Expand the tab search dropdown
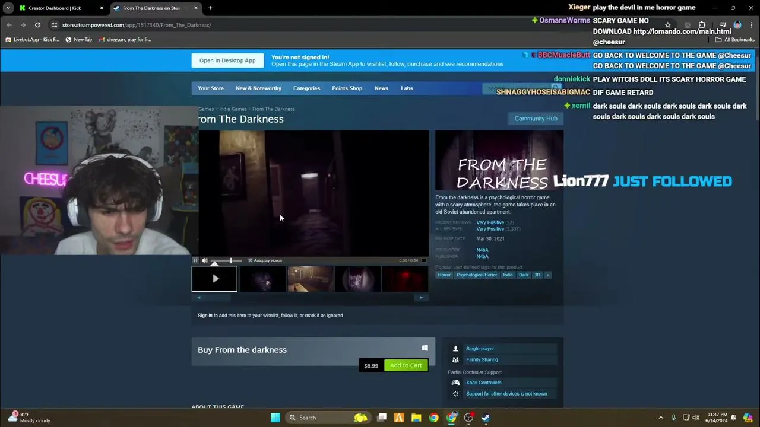The width and height of the screenshot is (760, 427). [8, 8]
